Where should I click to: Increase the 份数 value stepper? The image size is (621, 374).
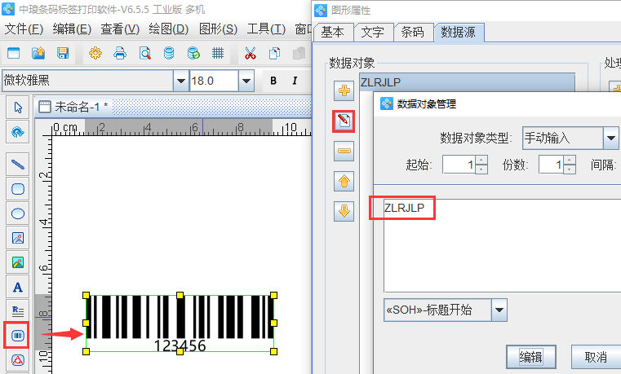570,161
